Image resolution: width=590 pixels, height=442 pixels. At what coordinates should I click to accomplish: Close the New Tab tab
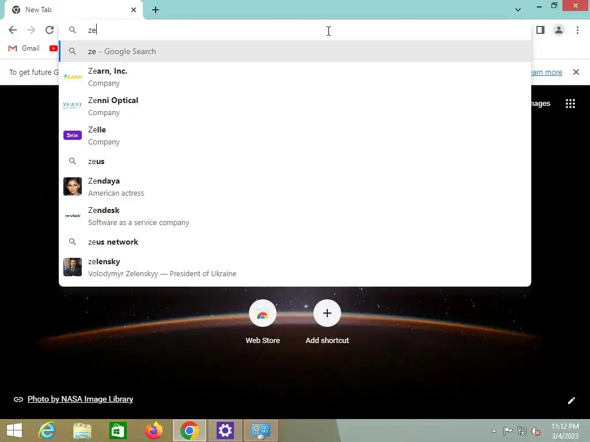(x=134, y=10)
